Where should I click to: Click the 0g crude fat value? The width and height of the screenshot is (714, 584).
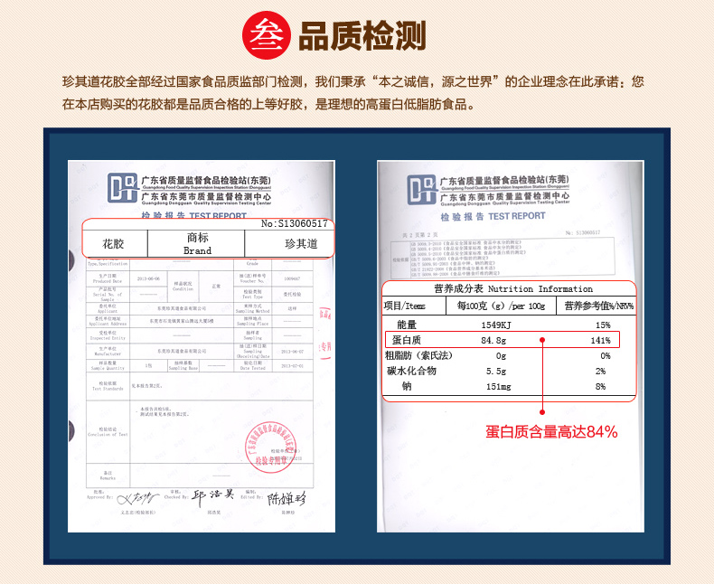pos(501,356)
